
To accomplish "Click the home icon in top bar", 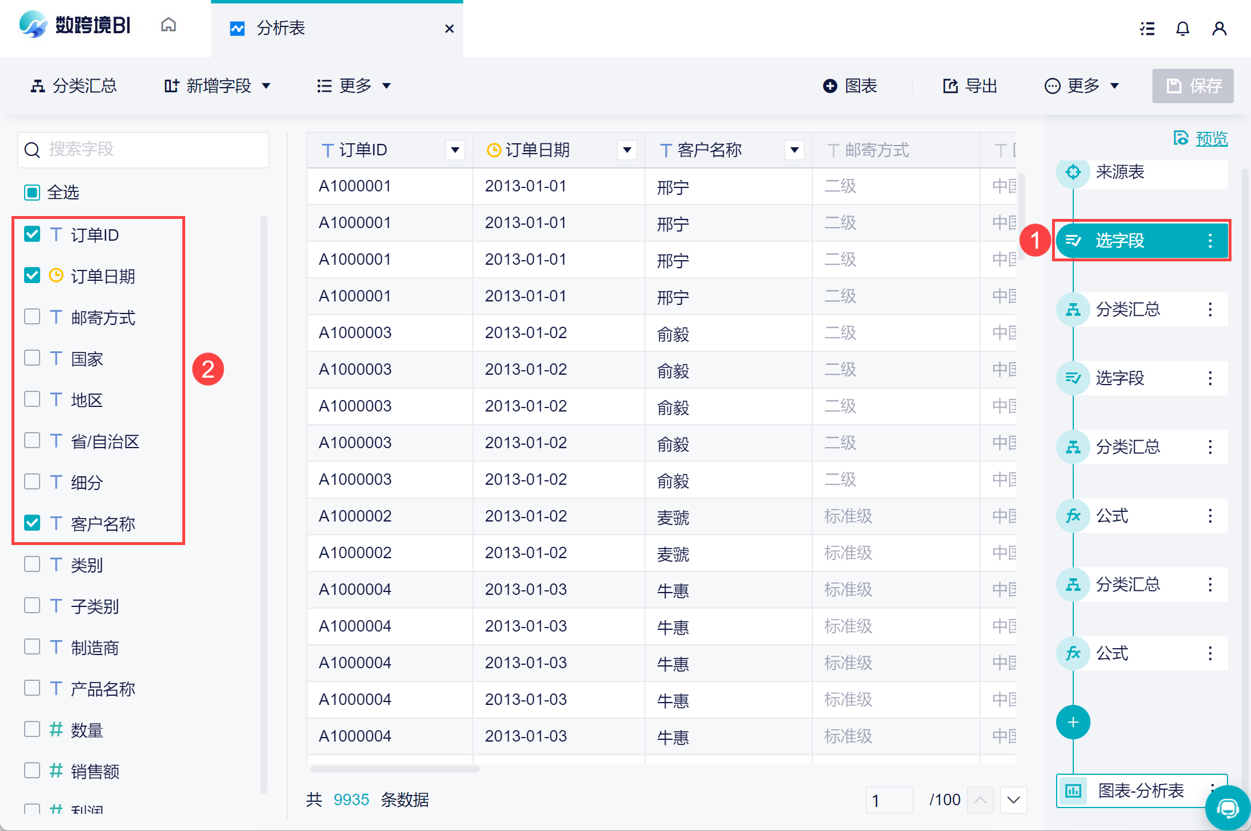I will (169, 25).
